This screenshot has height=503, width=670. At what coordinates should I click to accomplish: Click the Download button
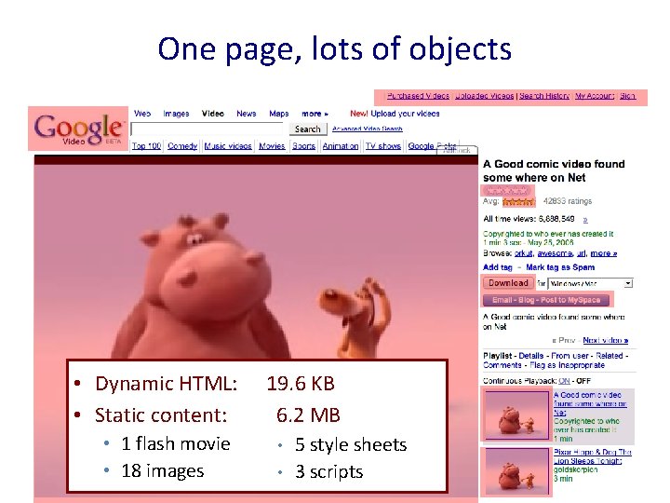click(x=508, y=283)
